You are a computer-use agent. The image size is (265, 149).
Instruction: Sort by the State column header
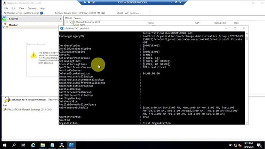click(236, 23)
